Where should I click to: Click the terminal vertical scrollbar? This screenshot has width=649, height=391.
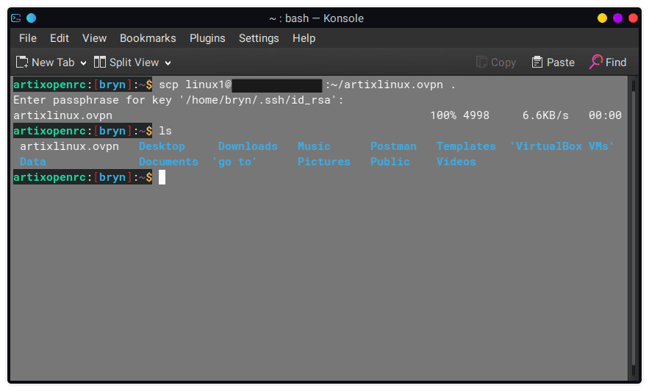click(x=634, y=228)
